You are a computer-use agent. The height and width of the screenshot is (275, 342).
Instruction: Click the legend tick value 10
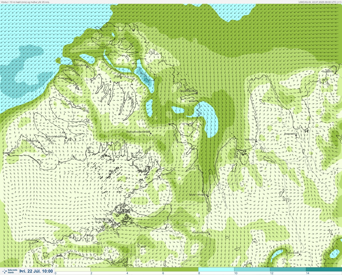point(236,273)
